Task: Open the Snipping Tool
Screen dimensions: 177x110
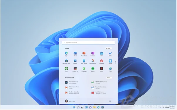Action: (x=93, y=62)
